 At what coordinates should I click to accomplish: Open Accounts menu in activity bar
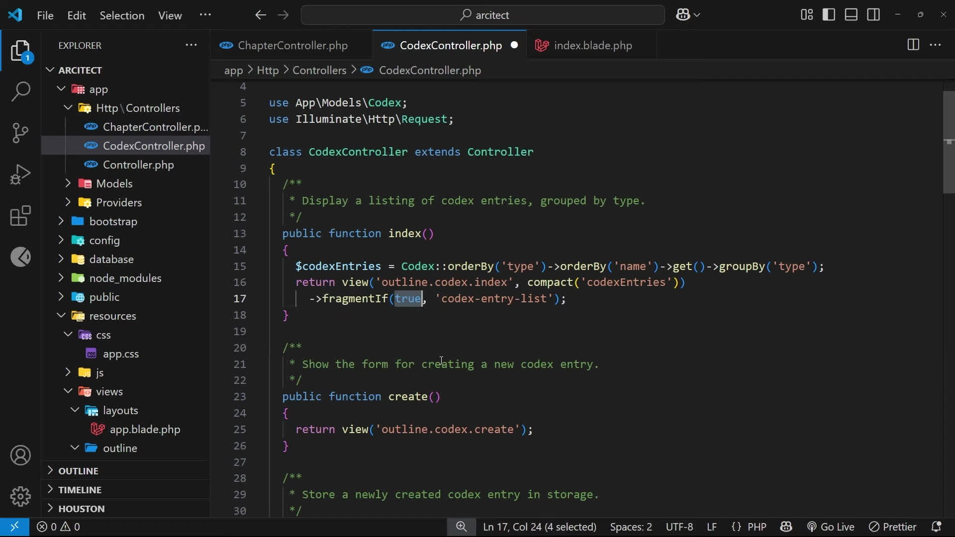(x=20, y=455)
